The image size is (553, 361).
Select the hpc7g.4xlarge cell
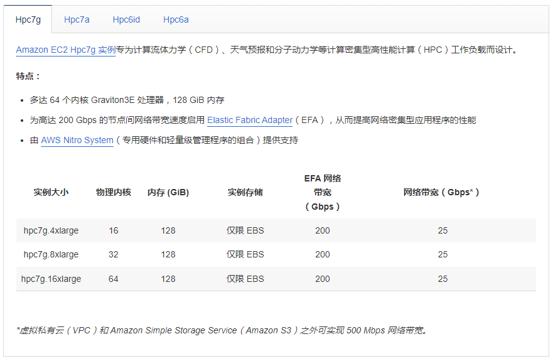pos(51,230)
